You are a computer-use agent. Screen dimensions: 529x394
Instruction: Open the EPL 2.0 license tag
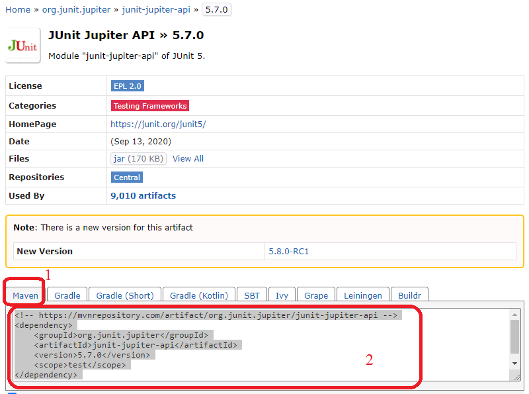(128, 86)
